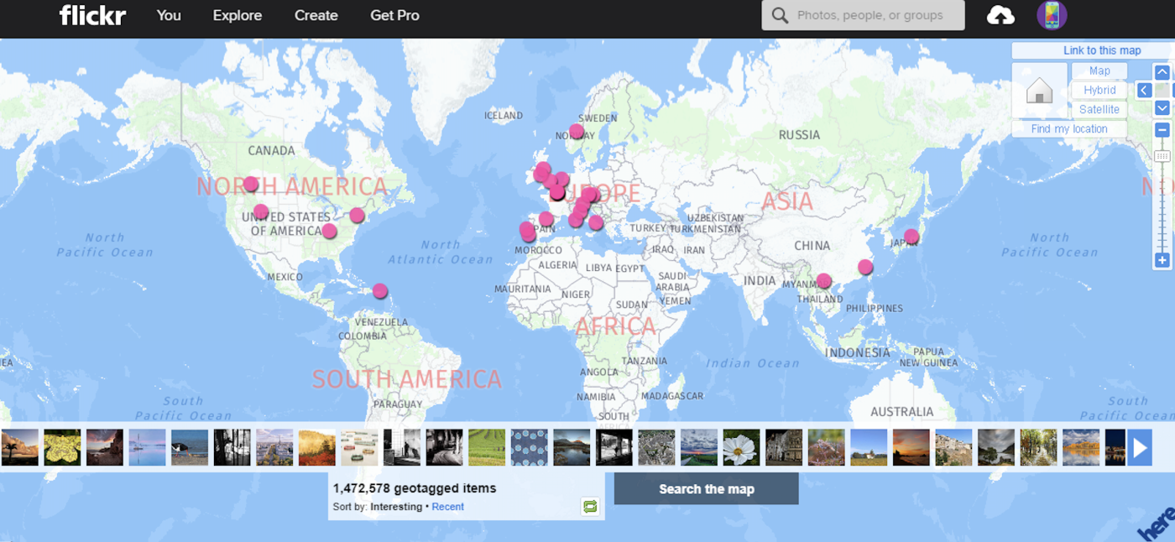Screen dimensions: 1175x542
Task: Show next photos with right arrow
Action: click(1140, 448)
